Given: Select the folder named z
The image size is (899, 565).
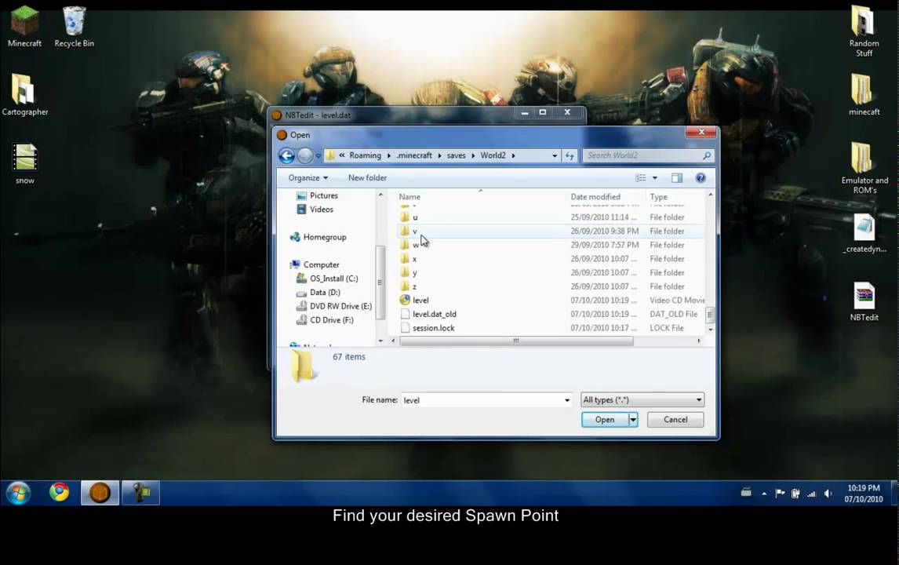Looking at the screenshot, I should pyautogui.click(x=551, y=286).
